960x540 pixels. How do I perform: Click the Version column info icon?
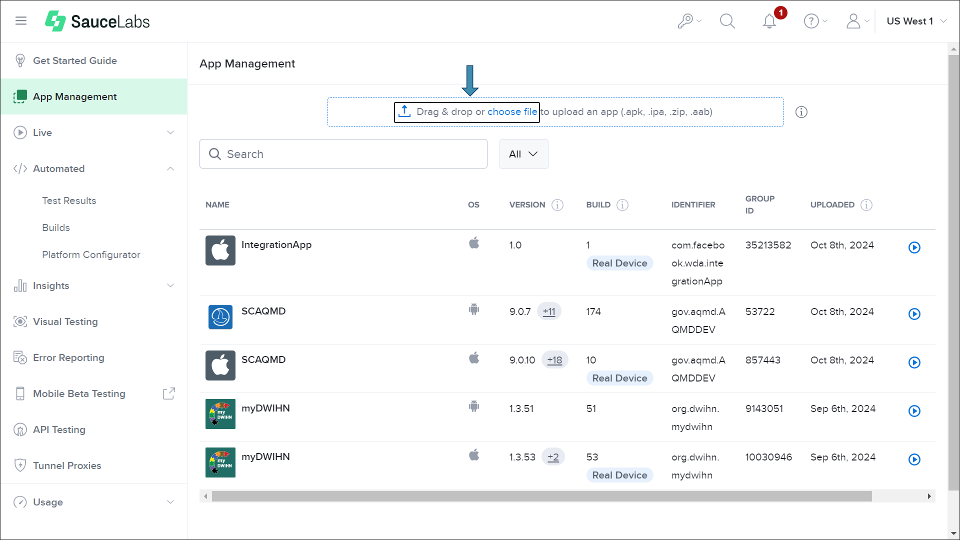[557, 205]
